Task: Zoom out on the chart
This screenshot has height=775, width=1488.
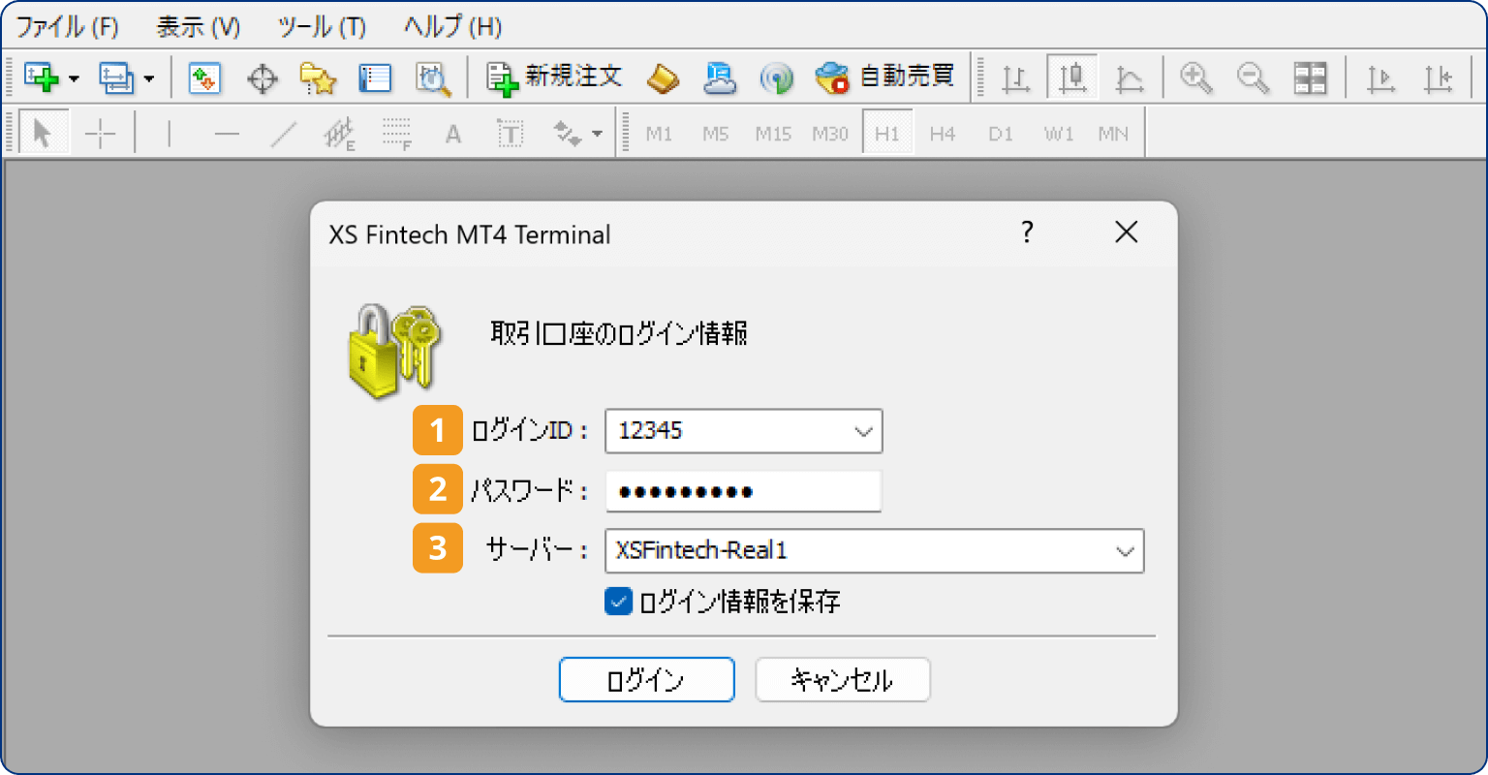Action: (1253, 77)
